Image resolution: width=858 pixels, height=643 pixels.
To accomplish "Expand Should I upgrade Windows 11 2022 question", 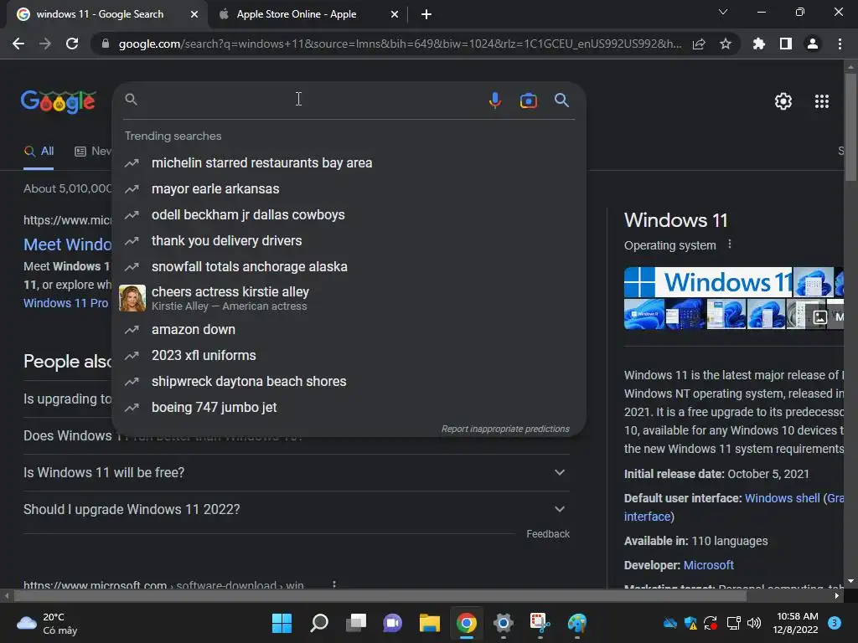I will 296,509.
